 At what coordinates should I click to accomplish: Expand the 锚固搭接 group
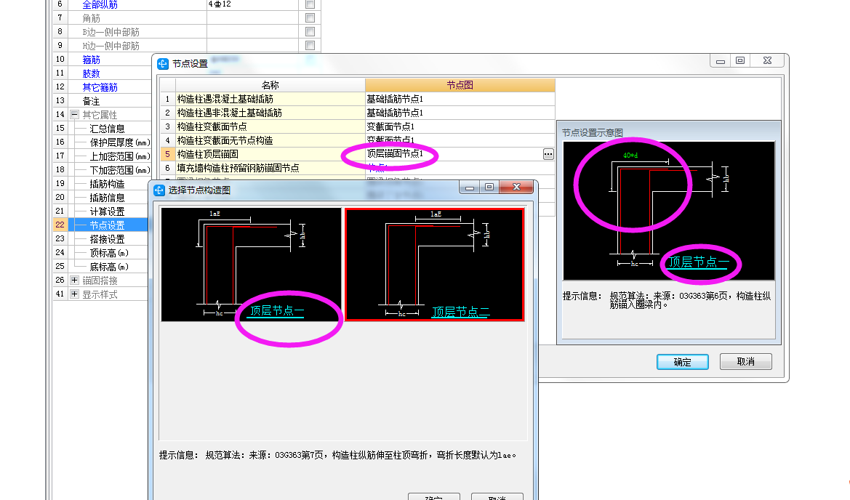[75, 280]
